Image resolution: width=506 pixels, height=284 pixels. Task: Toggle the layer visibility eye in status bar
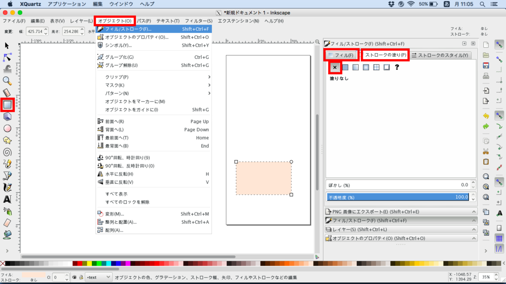[x=74, y=277]
